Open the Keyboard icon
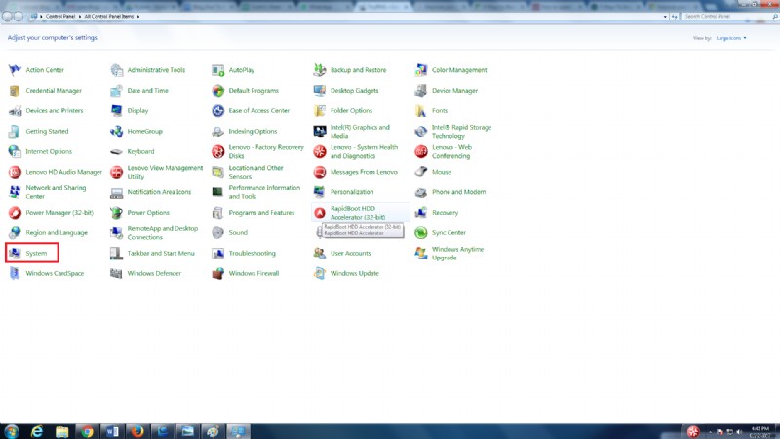Viewport: 780px width, 439px height. click(116, 152)
